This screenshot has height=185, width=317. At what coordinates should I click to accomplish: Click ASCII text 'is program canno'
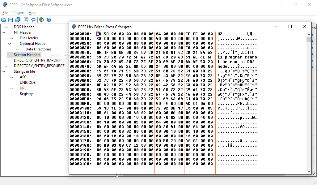237,57
